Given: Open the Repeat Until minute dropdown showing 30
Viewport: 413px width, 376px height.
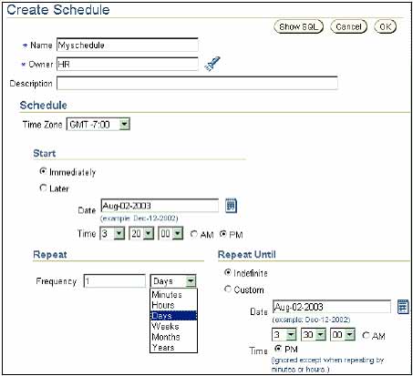Looking at the screenshot, I should 314,335.
